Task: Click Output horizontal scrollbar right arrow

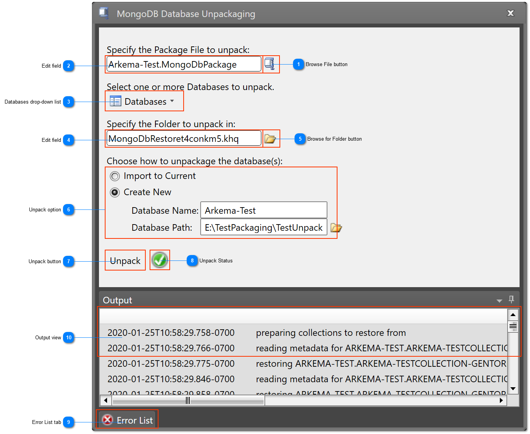Action: [501, 400]
